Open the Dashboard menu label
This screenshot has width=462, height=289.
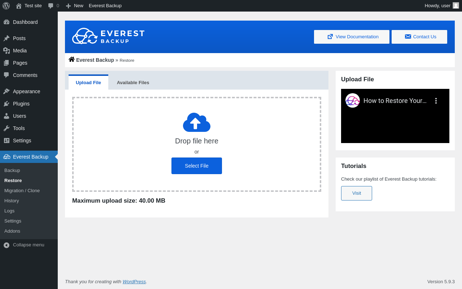25,22
